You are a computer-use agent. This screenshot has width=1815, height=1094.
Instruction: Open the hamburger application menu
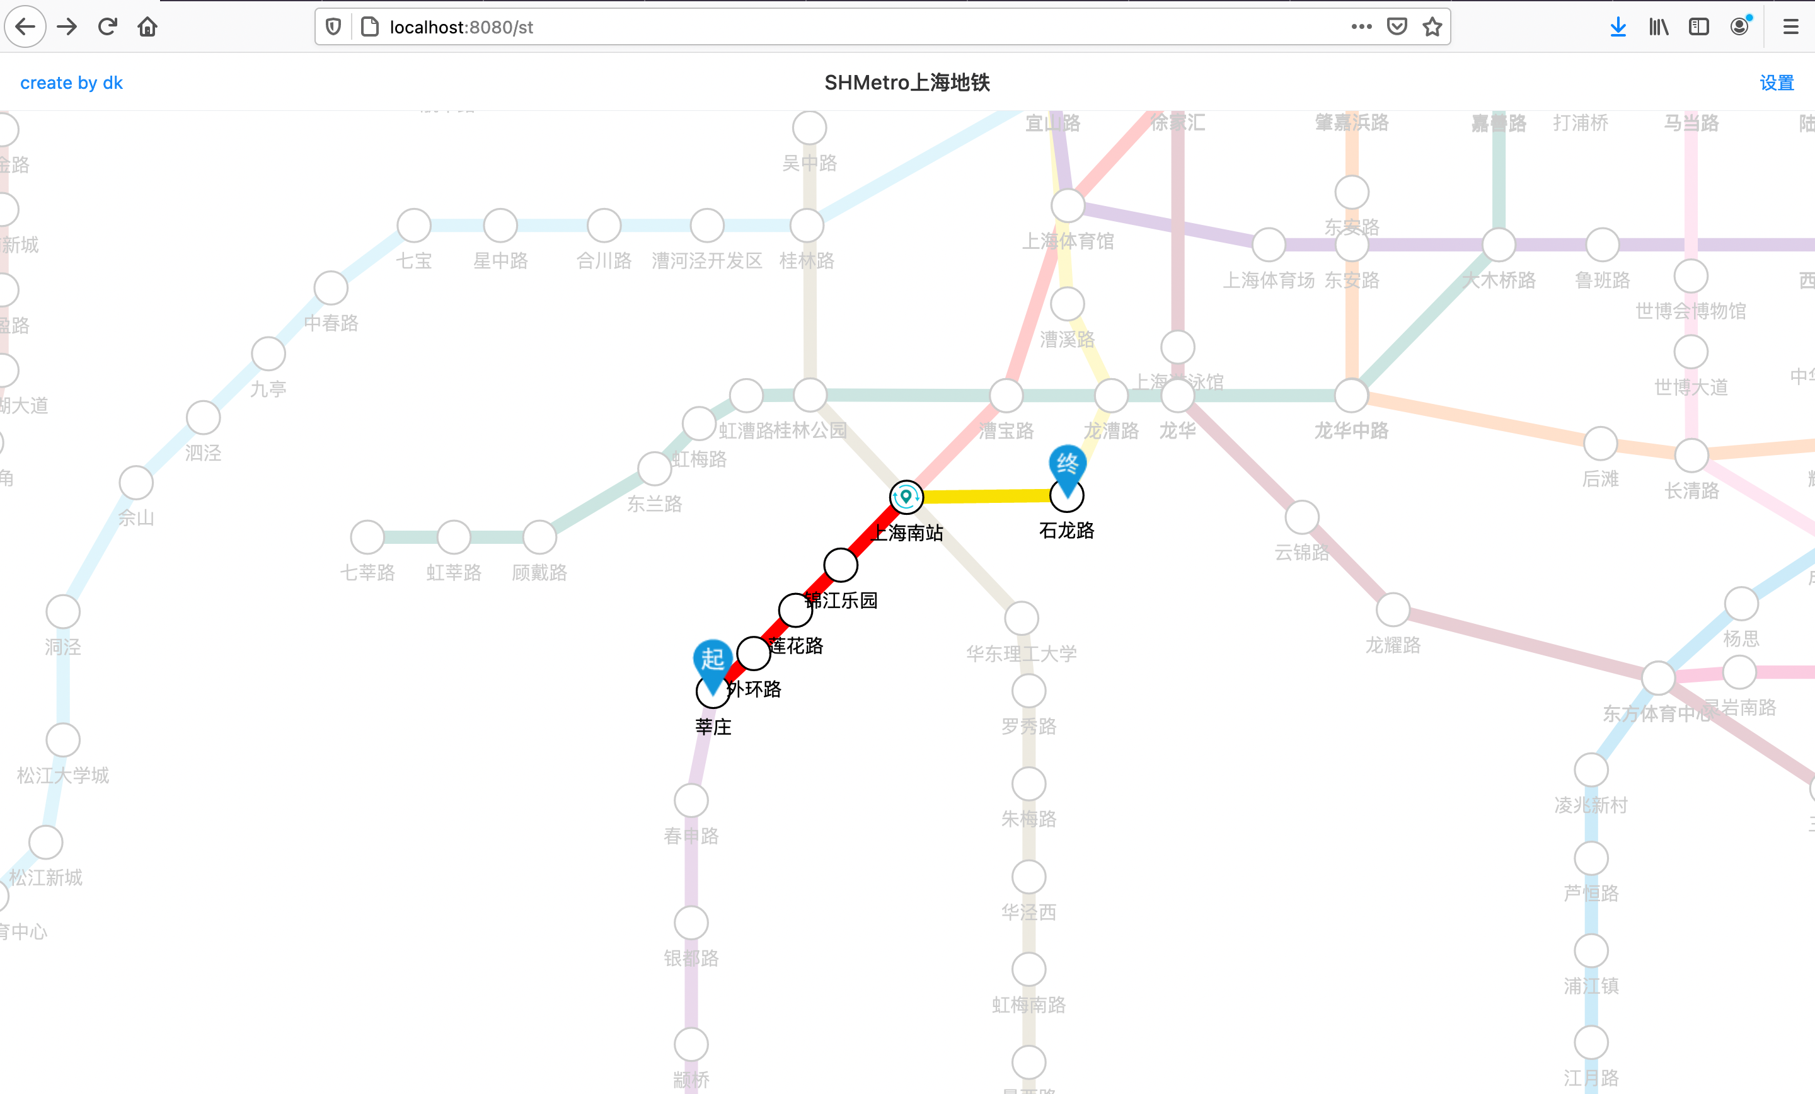pyautogui.click(x=1790, y=27)
